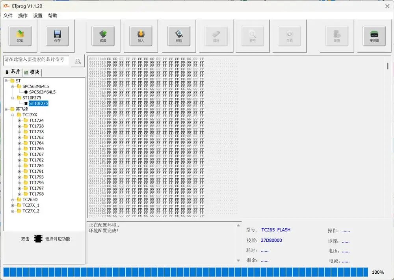Click the TC265_FLASH model value
394x280 pixels.
[x=276, y=230]
